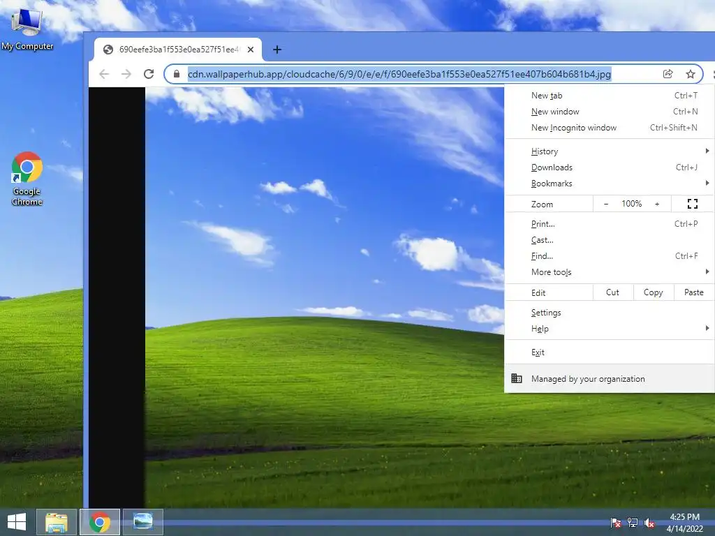Click the picture app taskbar icon

tap(142, 522)
